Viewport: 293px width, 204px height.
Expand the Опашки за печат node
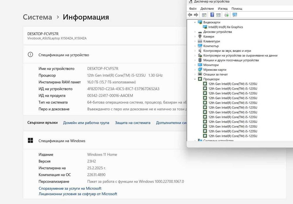click(x=195, y=74)
